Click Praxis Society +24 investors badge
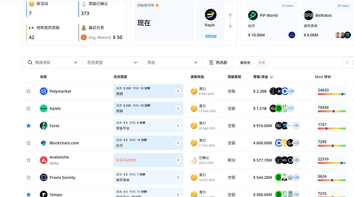Screen dimensions: 354x197 296,177
